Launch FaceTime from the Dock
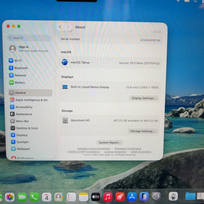Screen dimensions: 204x204 point(22,197)
